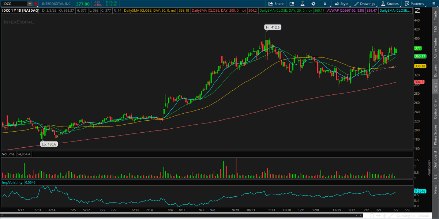Select the L2 side tab
The image size is (439, 219).
coord(435,176)
